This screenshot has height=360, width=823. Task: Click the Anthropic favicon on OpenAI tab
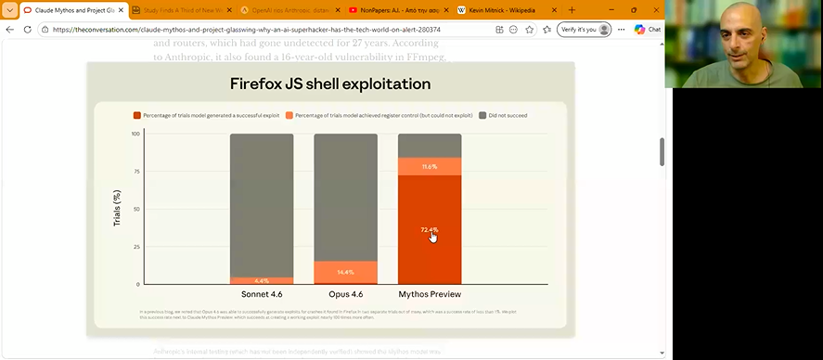point(244,10)
